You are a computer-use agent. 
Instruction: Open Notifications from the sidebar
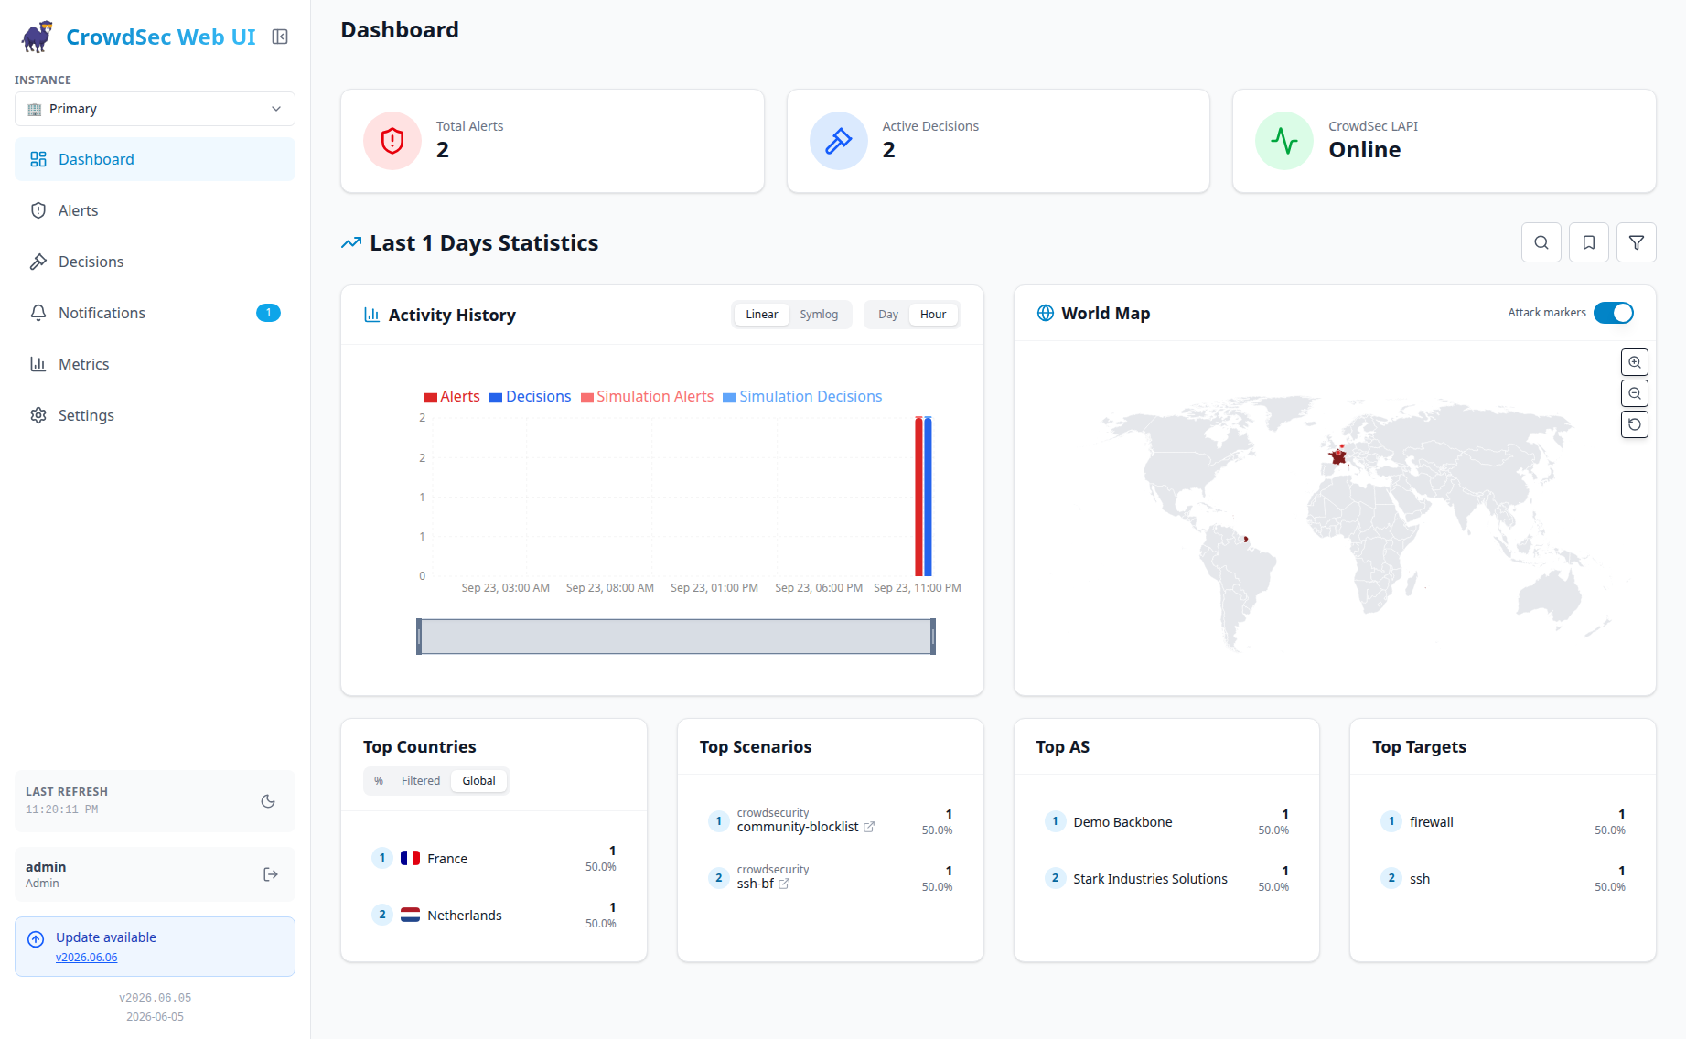click(x=155, y=313)
